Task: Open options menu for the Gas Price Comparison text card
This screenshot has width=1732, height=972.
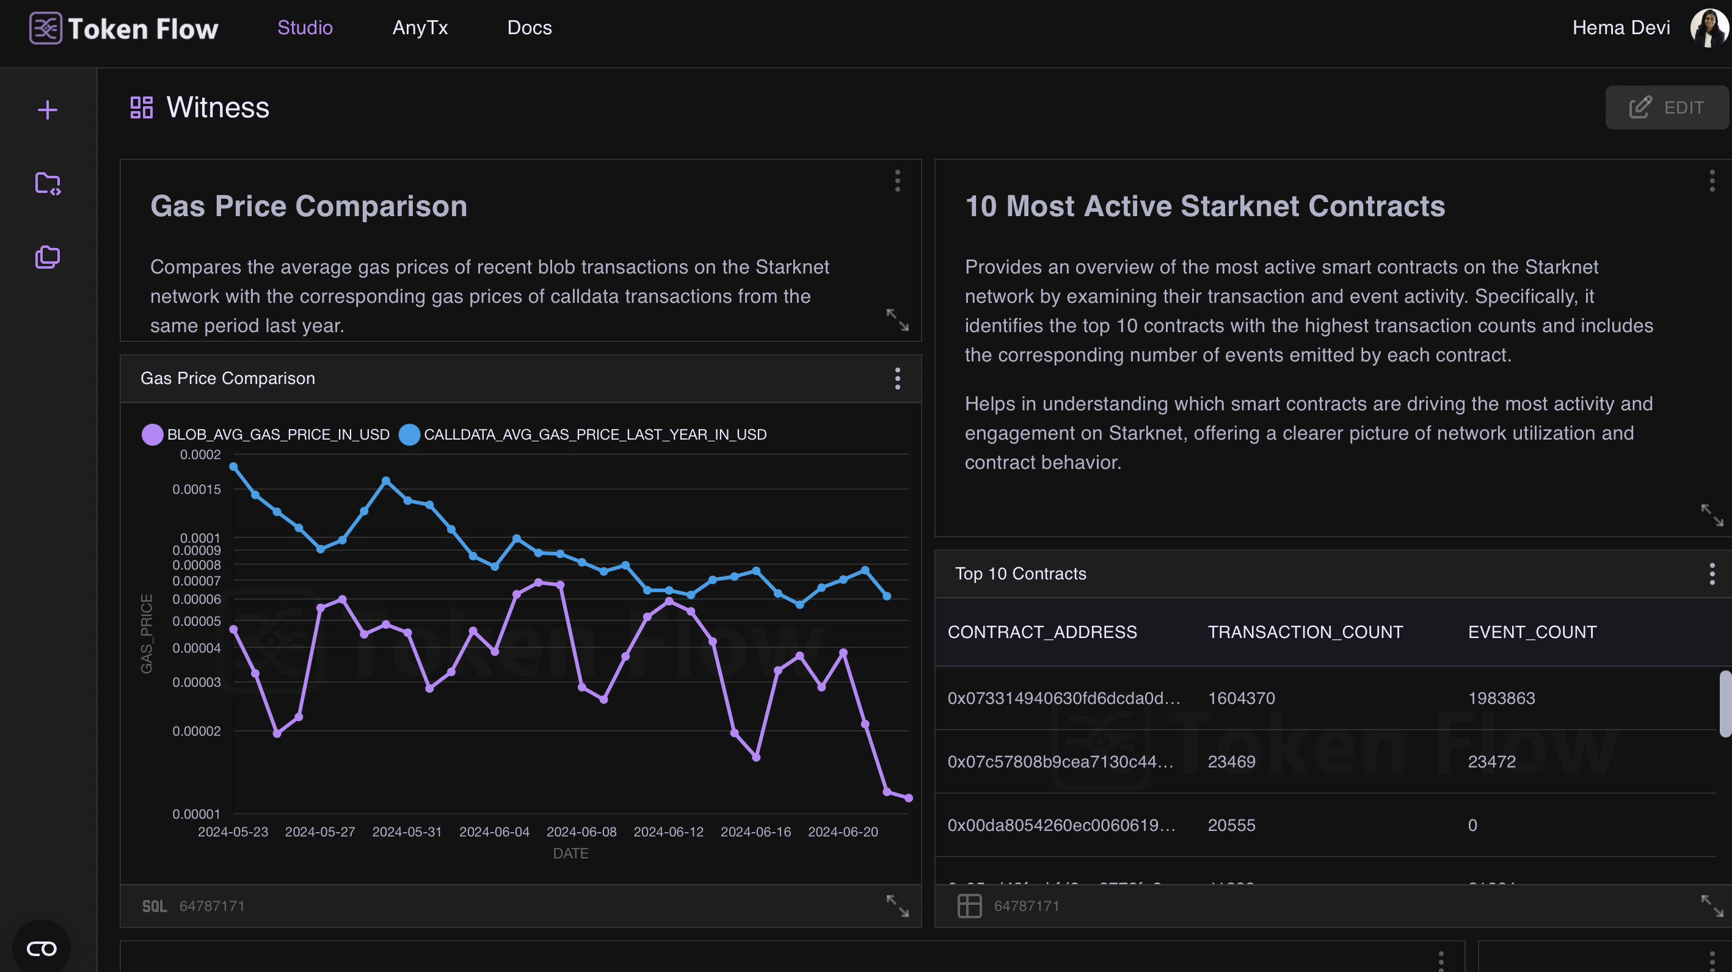Action: [898, 181]
